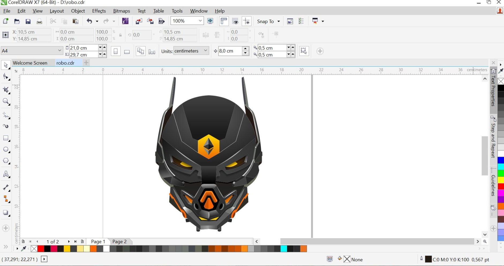Viewport: 504px width, 266px height.
Task: Add a new document tab with plus
Action: point(86,63)
